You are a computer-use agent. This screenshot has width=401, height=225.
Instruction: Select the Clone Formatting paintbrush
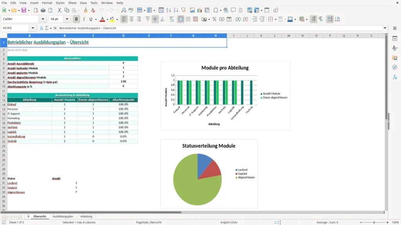(86, 10)
